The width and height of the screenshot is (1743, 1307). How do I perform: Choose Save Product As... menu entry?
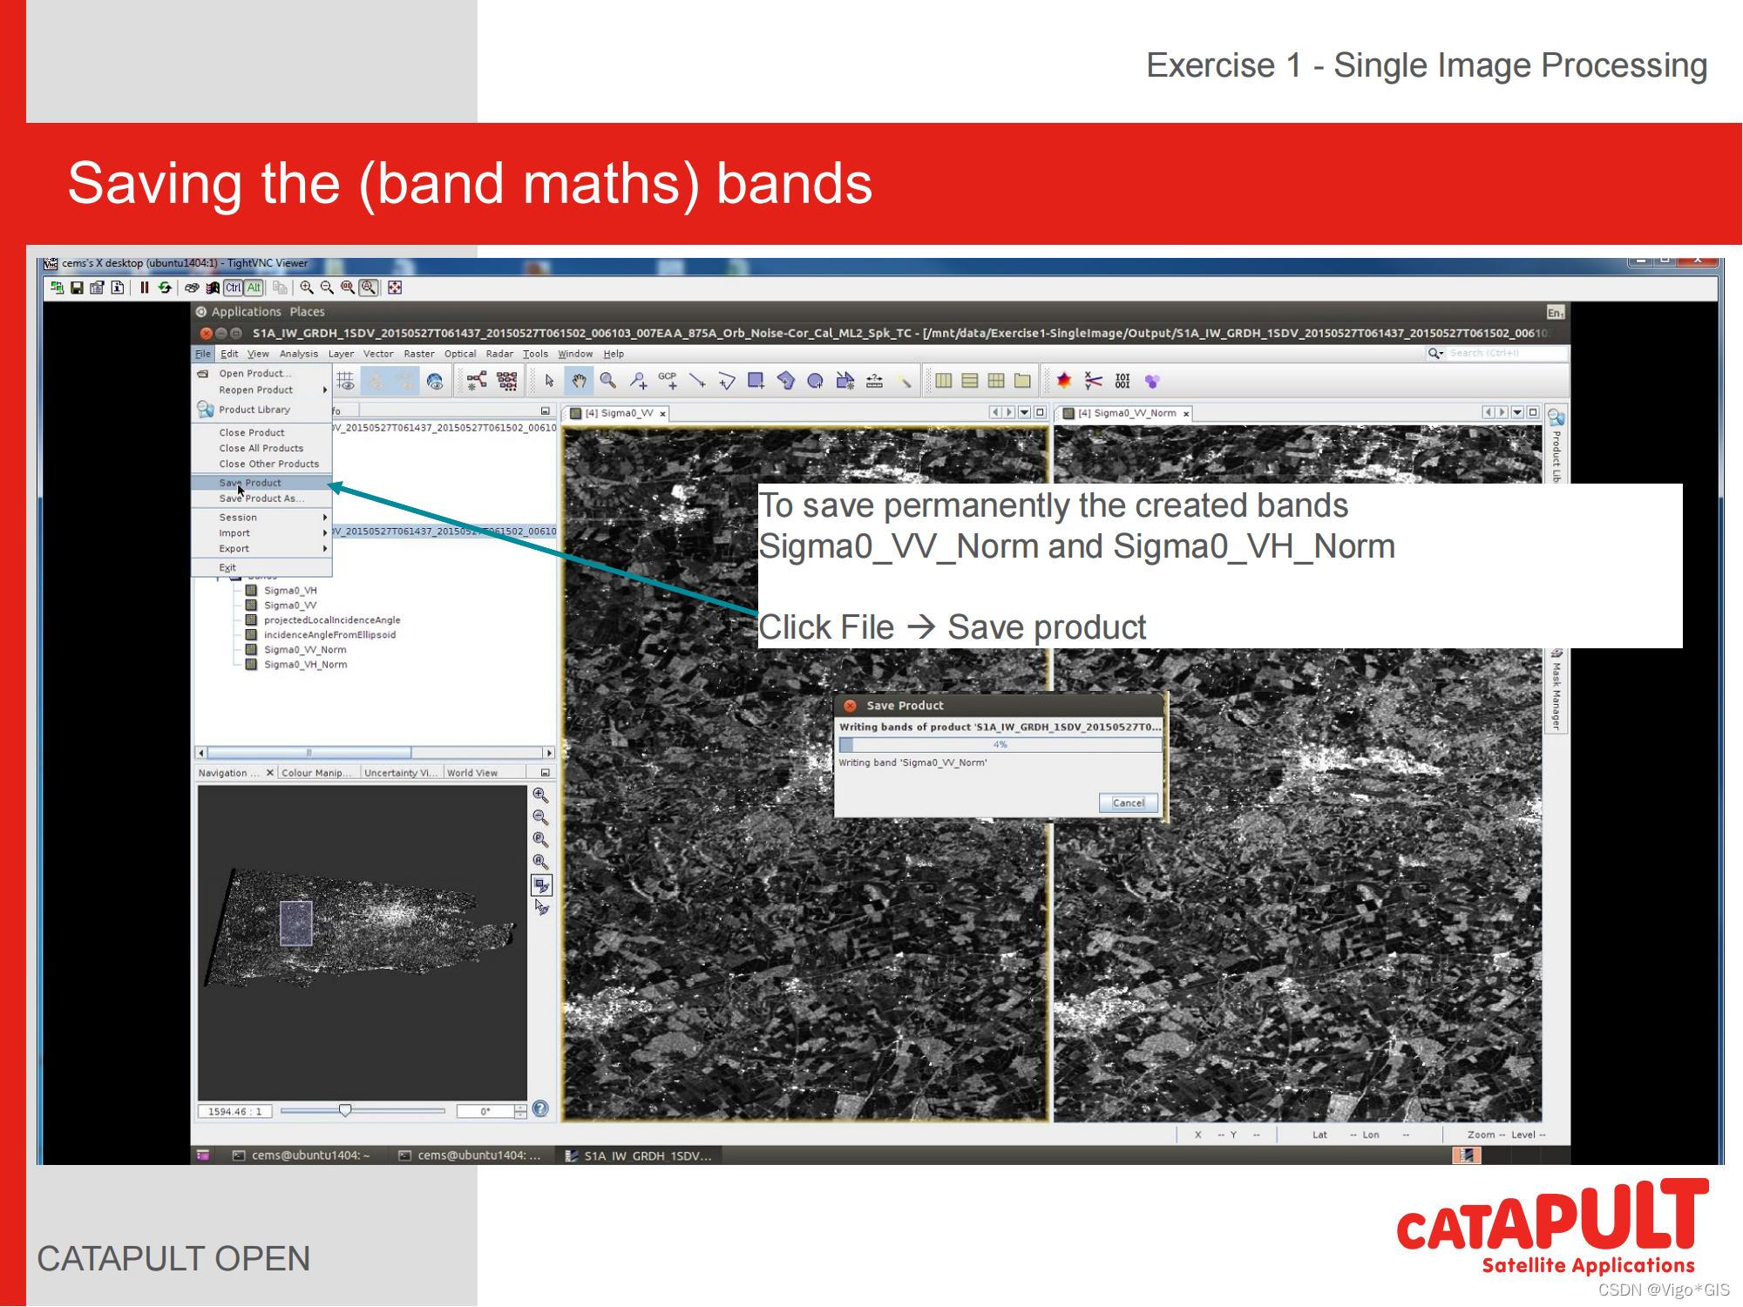click(261, 498)
